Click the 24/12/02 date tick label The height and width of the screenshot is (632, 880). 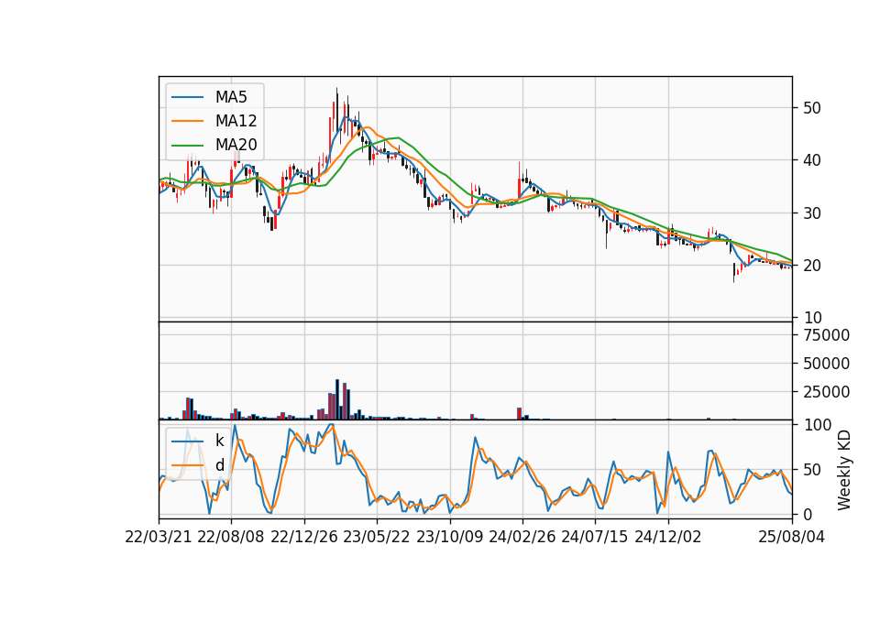pyautogui.click(x=668, y=537)
